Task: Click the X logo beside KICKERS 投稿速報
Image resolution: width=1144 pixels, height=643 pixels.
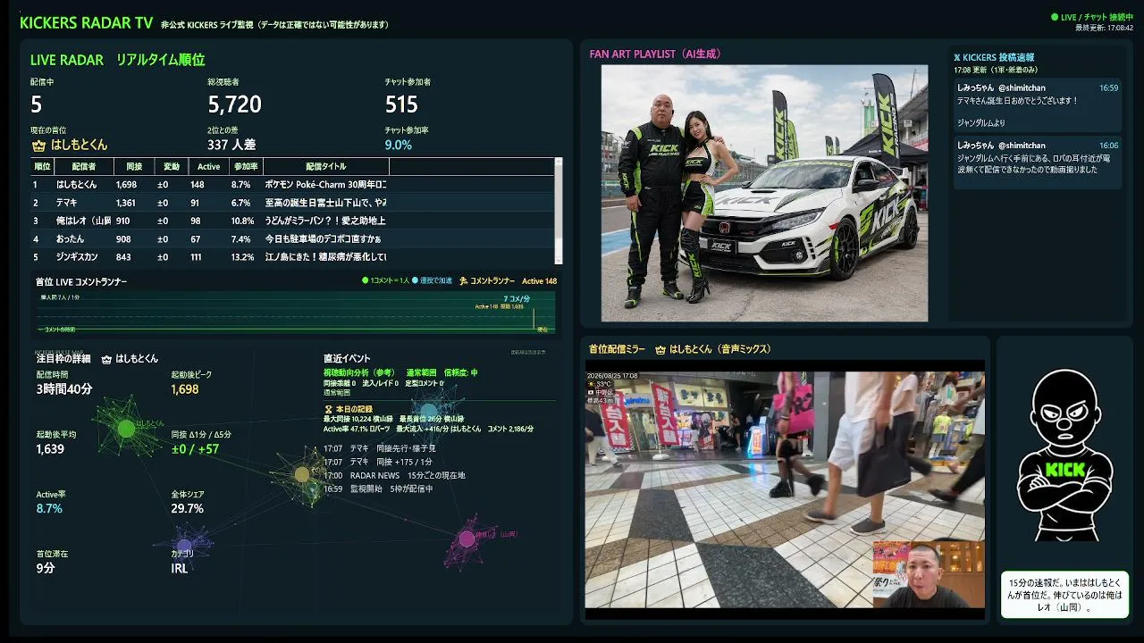Action: (957, 58)
